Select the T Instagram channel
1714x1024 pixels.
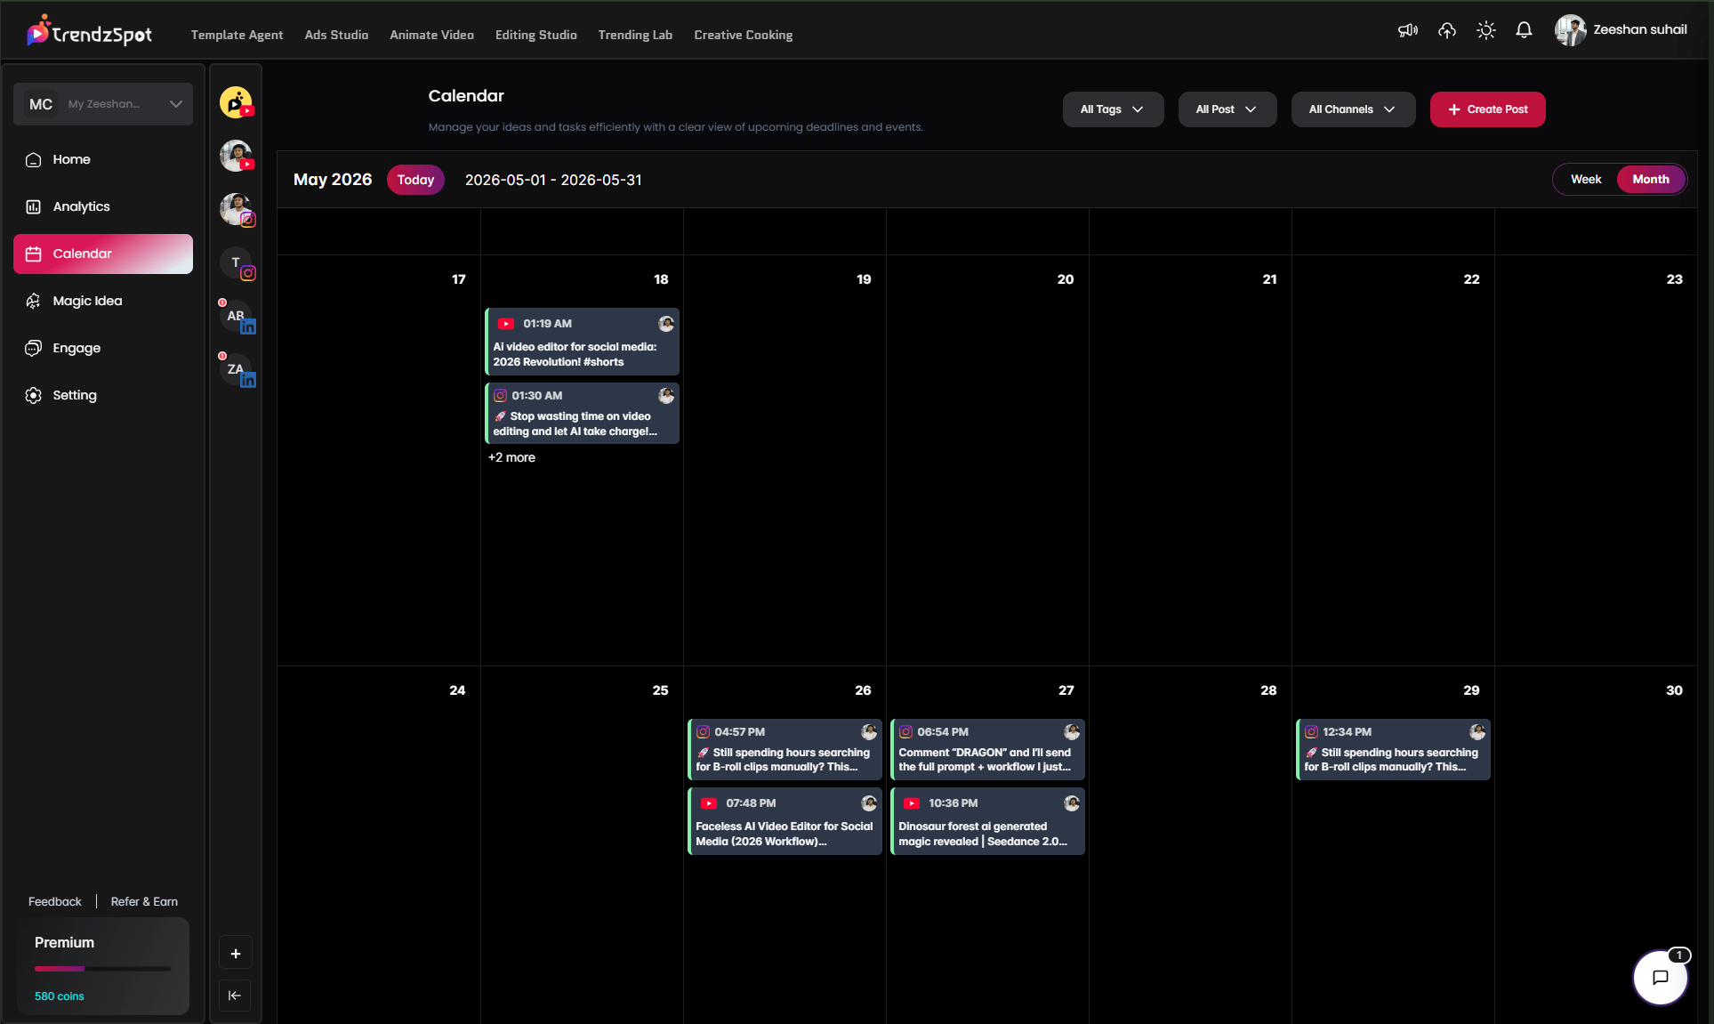(x=237, y=263)
